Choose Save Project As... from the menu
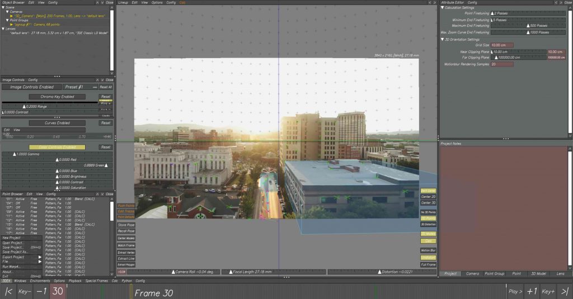The width and height of the screenshot is (573, 299). click(16, 252)
